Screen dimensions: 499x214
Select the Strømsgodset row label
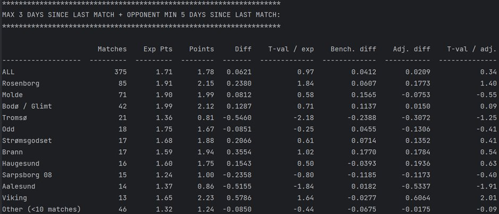pos(27,141)
